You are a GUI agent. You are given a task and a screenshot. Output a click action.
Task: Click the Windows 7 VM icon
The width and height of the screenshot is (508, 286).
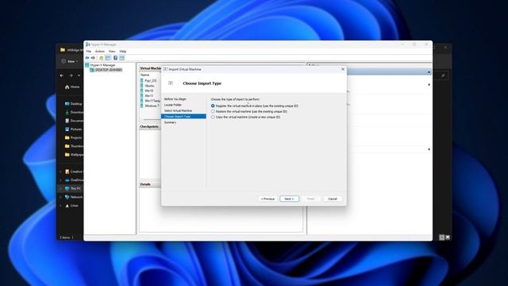click(x=142, y=106)
